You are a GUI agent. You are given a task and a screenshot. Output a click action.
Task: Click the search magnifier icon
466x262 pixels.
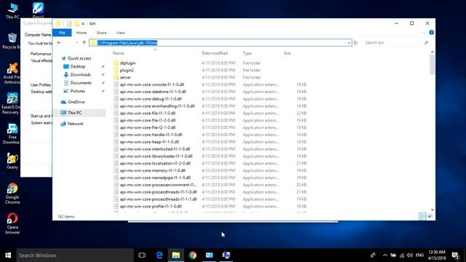point(426,43)
